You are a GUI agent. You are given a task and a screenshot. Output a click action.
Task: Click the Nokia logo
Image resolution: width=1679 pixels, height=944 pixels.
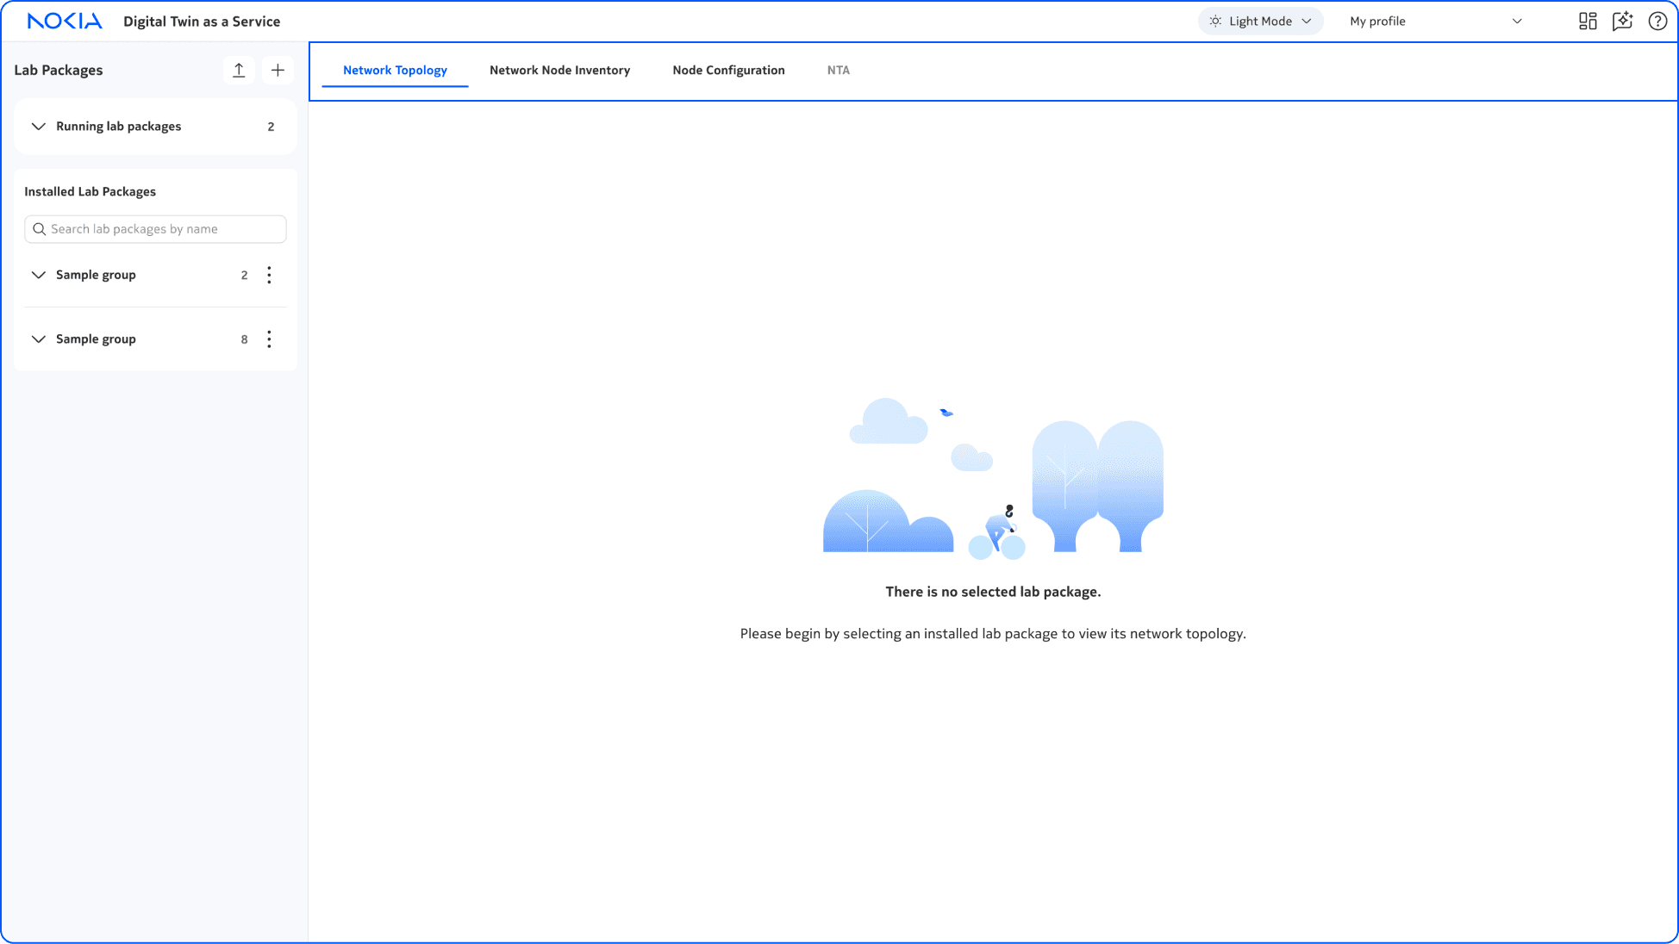(65, 22)
